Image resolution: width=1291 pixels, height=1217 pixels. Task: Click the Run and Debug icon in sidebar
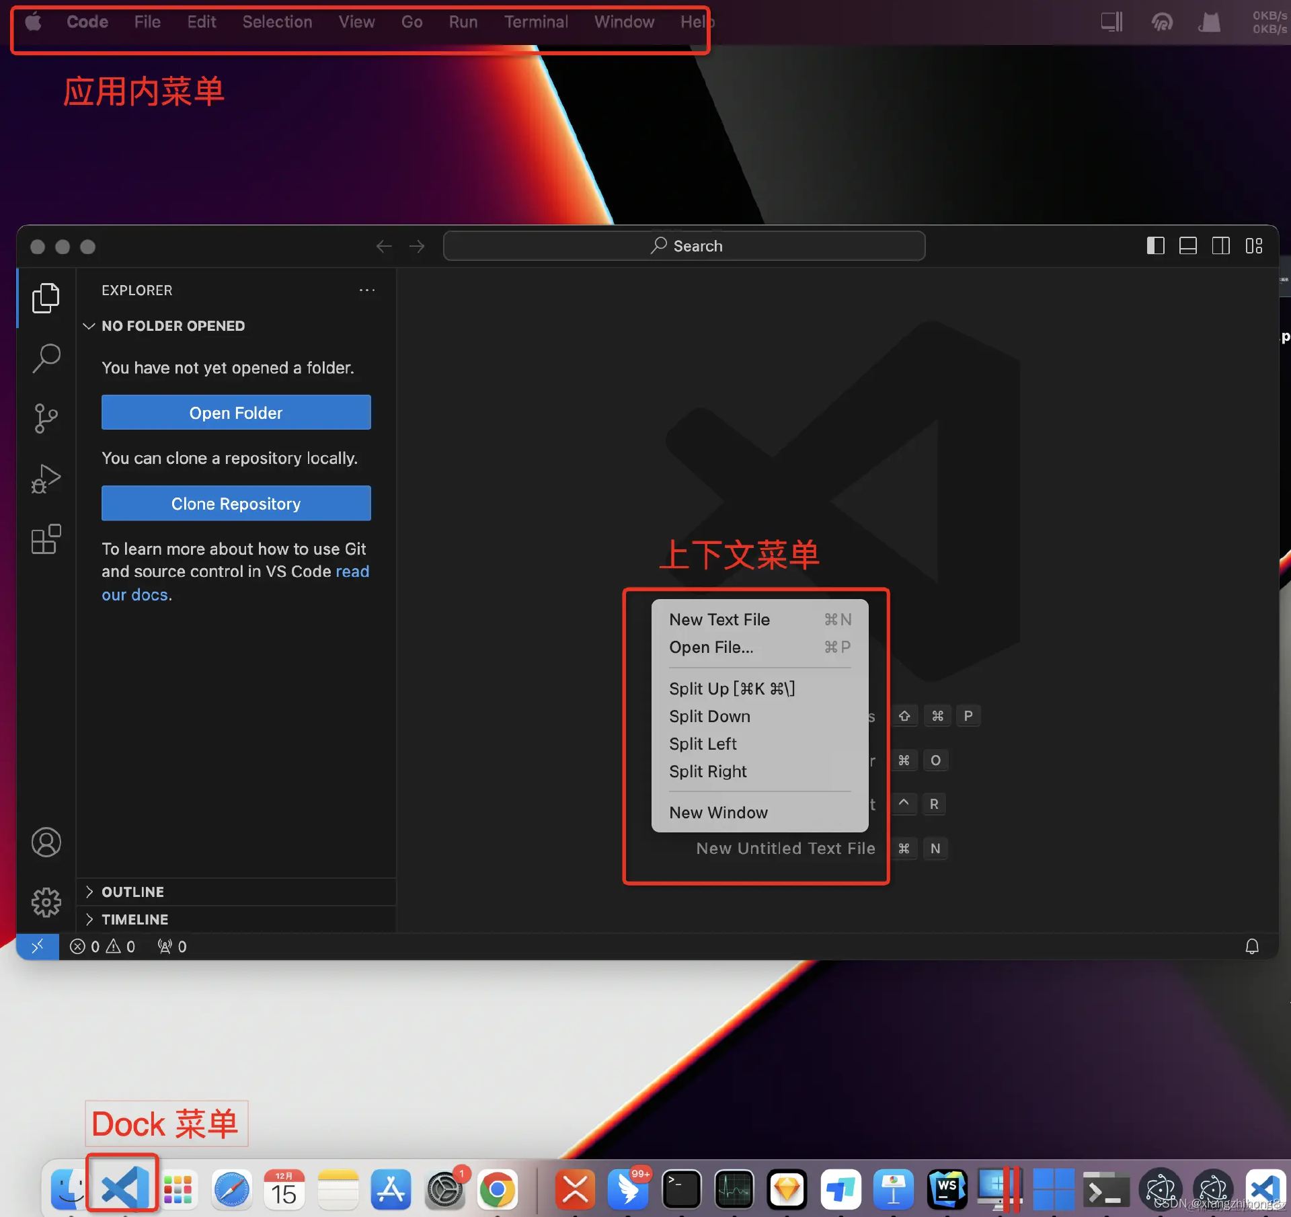(x=46, y=478)
